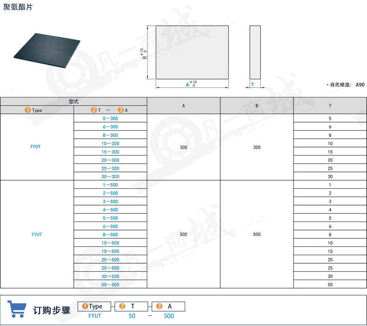Click the ①Type box in order steps

(x=94, y=307)
